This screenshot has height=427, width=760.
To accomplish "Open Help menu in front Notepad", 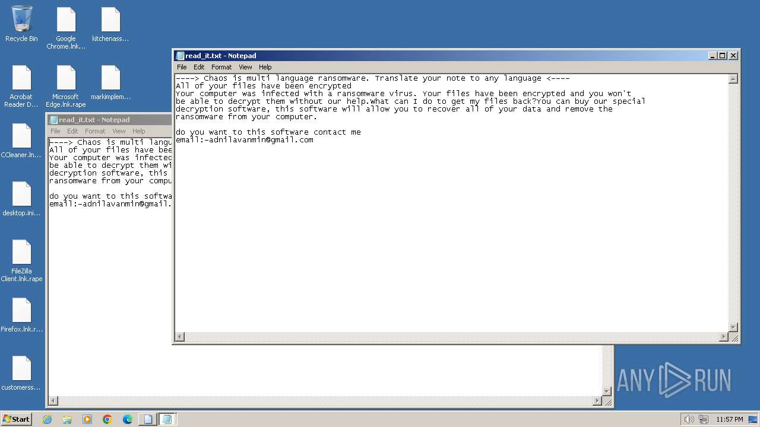I will click(265, 67).
